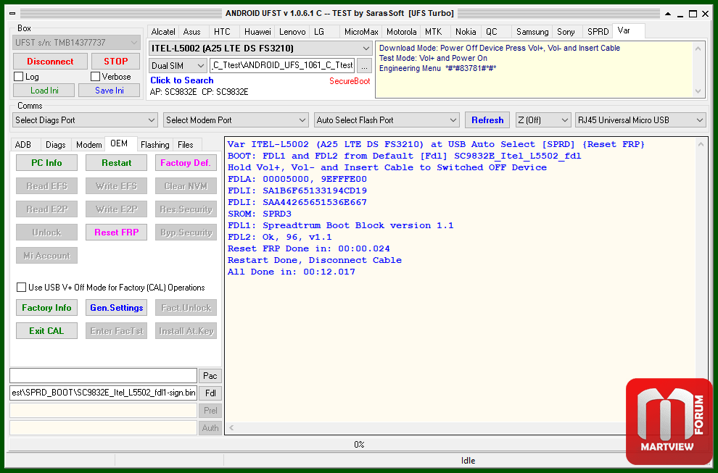
Task: Click the roll-up arrow icon in title bar
Action: tap(668, 14)
